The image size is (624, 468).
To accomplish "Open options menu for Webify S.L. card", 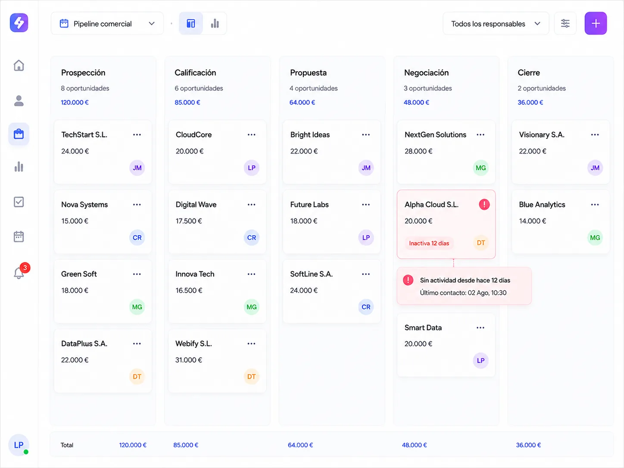I will coord(252,344).
